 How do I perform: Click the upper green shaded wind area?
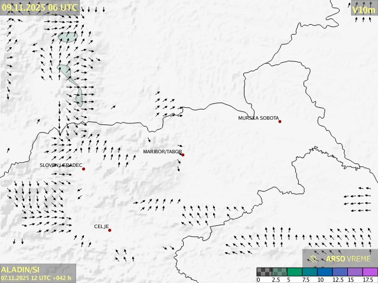pyautogui.click(x=68, y=37)
